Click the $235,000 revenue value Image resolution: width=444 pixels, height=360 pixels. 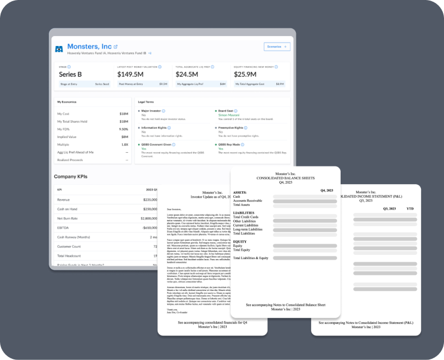pyautogui.click(x=150, y=199)
